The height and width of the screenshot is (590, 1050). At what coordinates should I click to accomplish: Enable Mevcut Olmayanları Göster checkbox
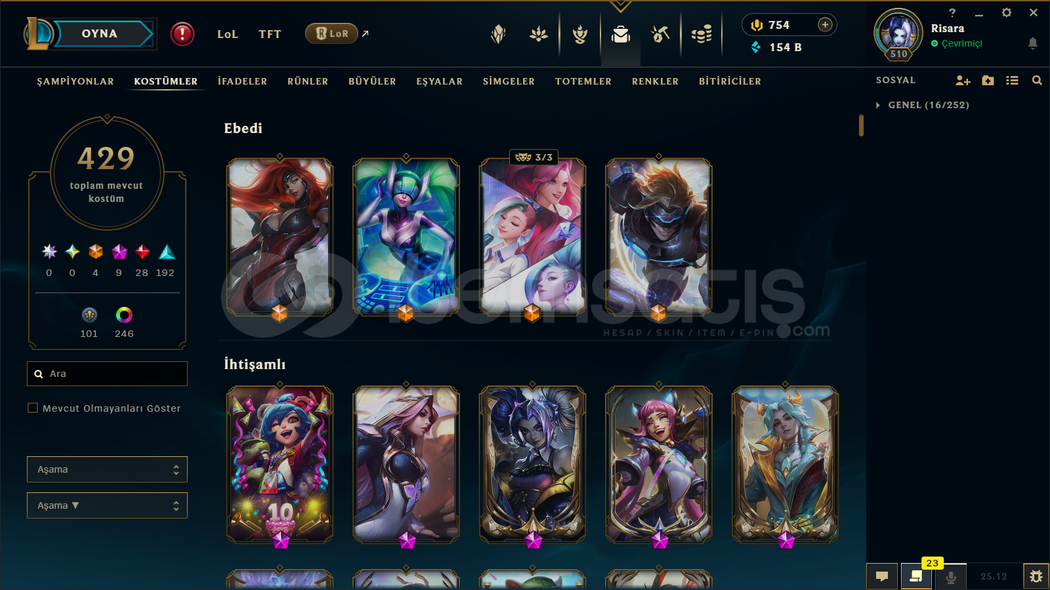[33, 408]
